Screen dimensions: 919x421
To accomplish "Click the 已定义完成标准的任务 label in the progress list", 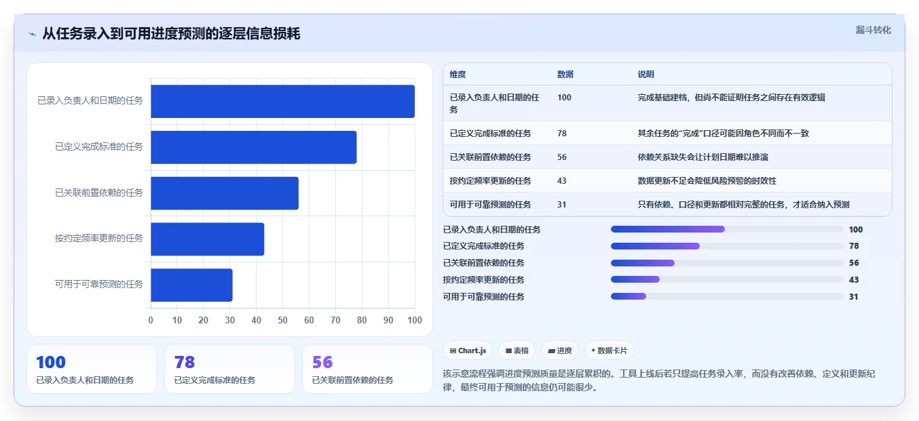I will (x=484, y=246).
